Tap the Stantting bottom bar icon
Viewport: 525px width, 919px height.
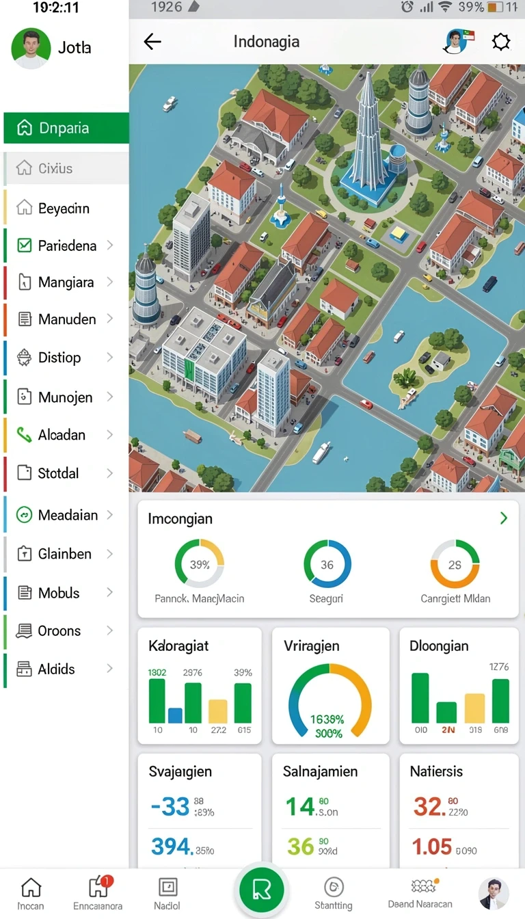tap(334, 893)
